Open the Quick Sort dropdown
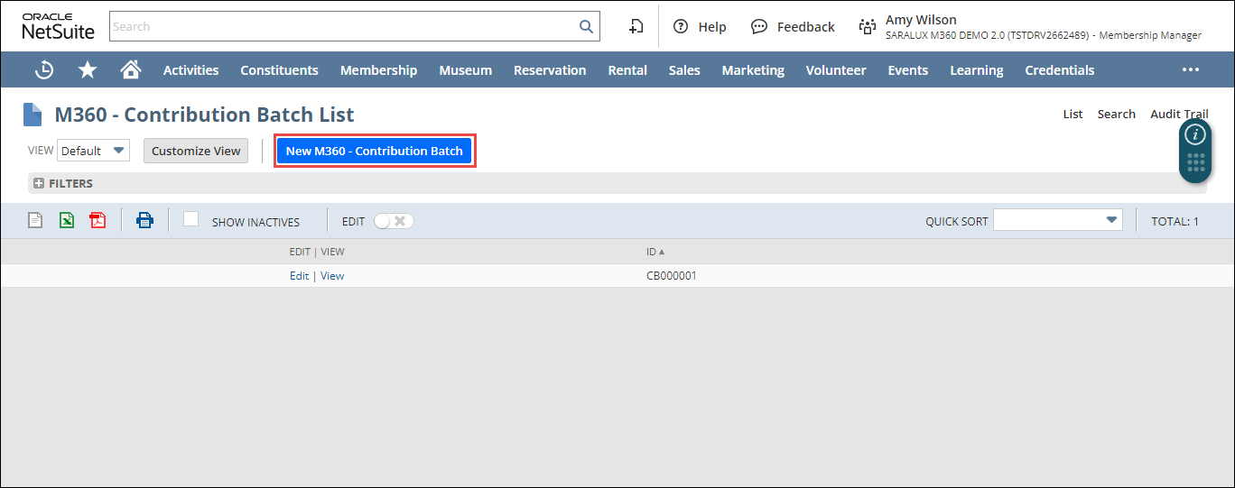 (1057, 220)
